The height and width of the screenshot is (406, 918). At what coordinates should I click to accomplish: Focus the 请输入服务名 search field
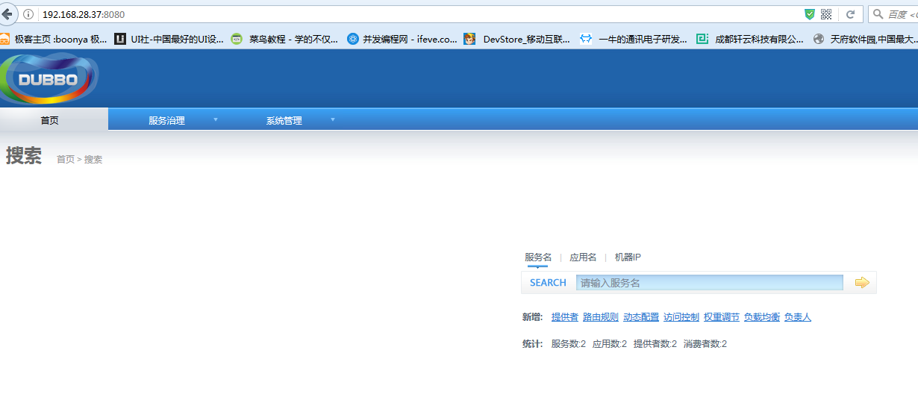point(710,282)
